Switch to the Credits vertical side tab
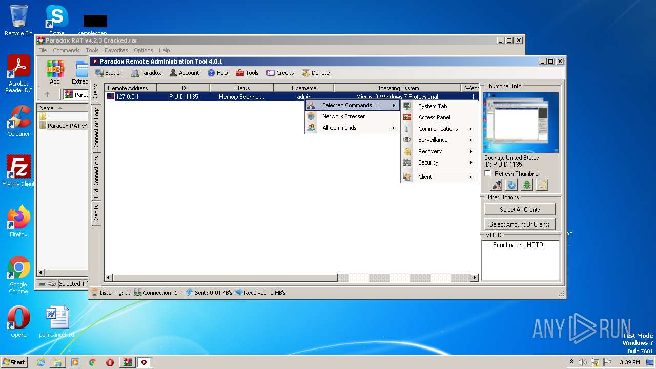 click(96, 214)
